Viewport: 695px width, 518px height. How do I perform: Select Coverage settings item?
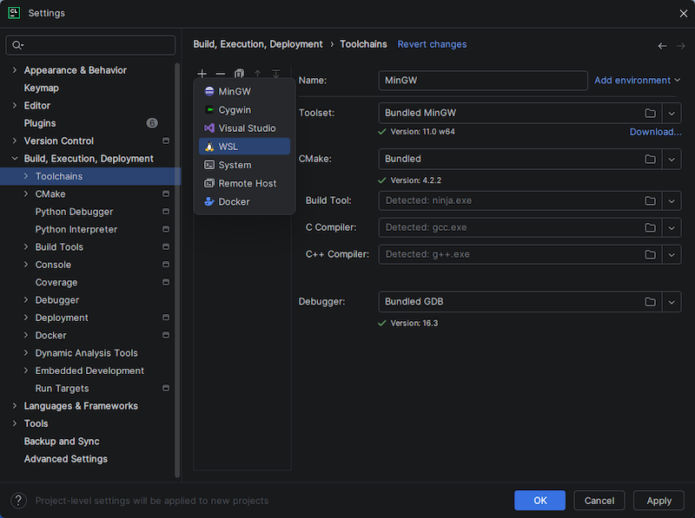click(56, 283)
